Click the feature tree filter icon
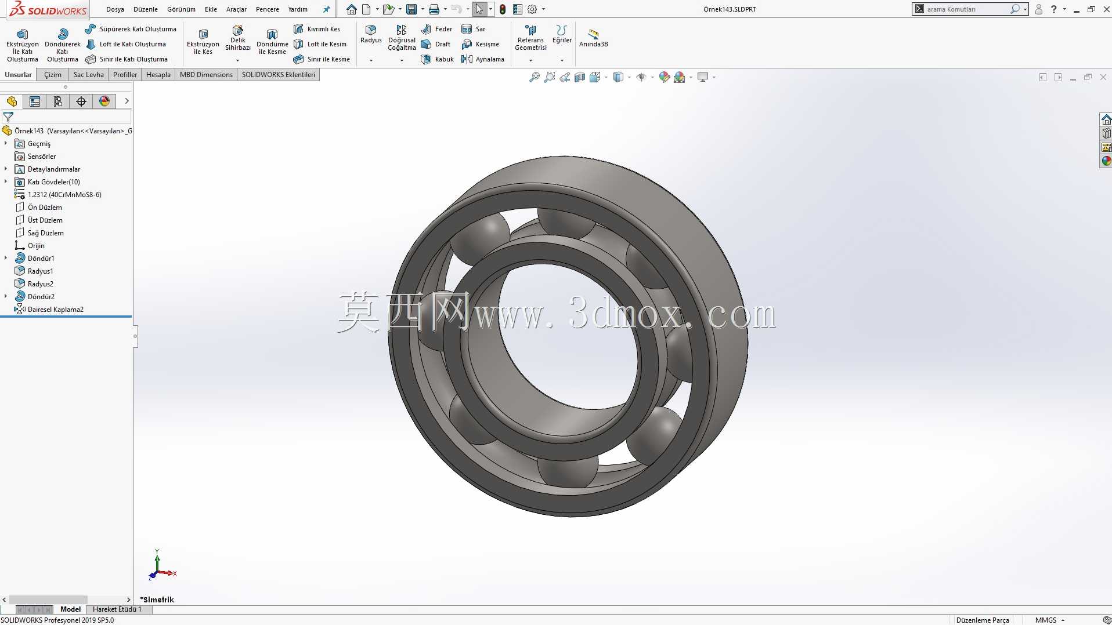 pyautogui.click(x=8, y=117)
